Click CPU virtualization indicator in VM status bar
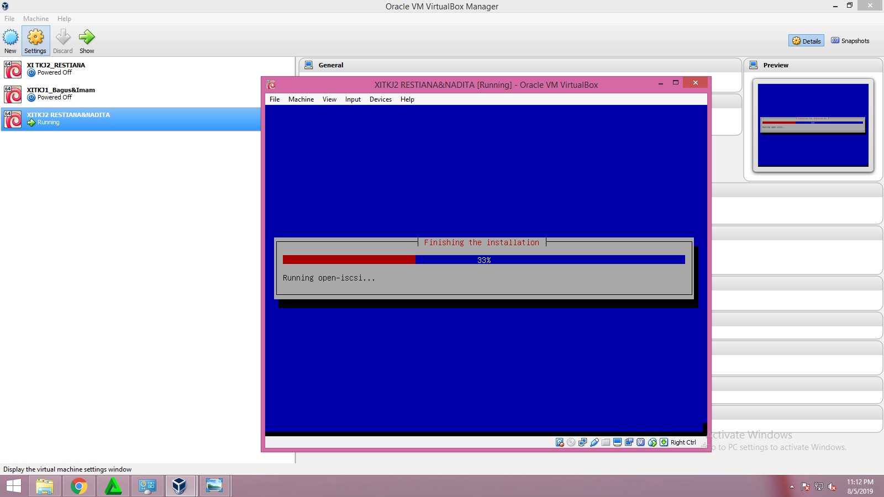This screenshot has width=884, height=497. (x=641, y=442)
